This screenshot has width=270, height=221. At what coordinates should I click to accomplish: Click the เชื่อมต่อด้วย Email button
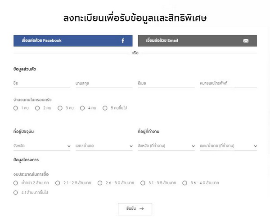(197, 41)
